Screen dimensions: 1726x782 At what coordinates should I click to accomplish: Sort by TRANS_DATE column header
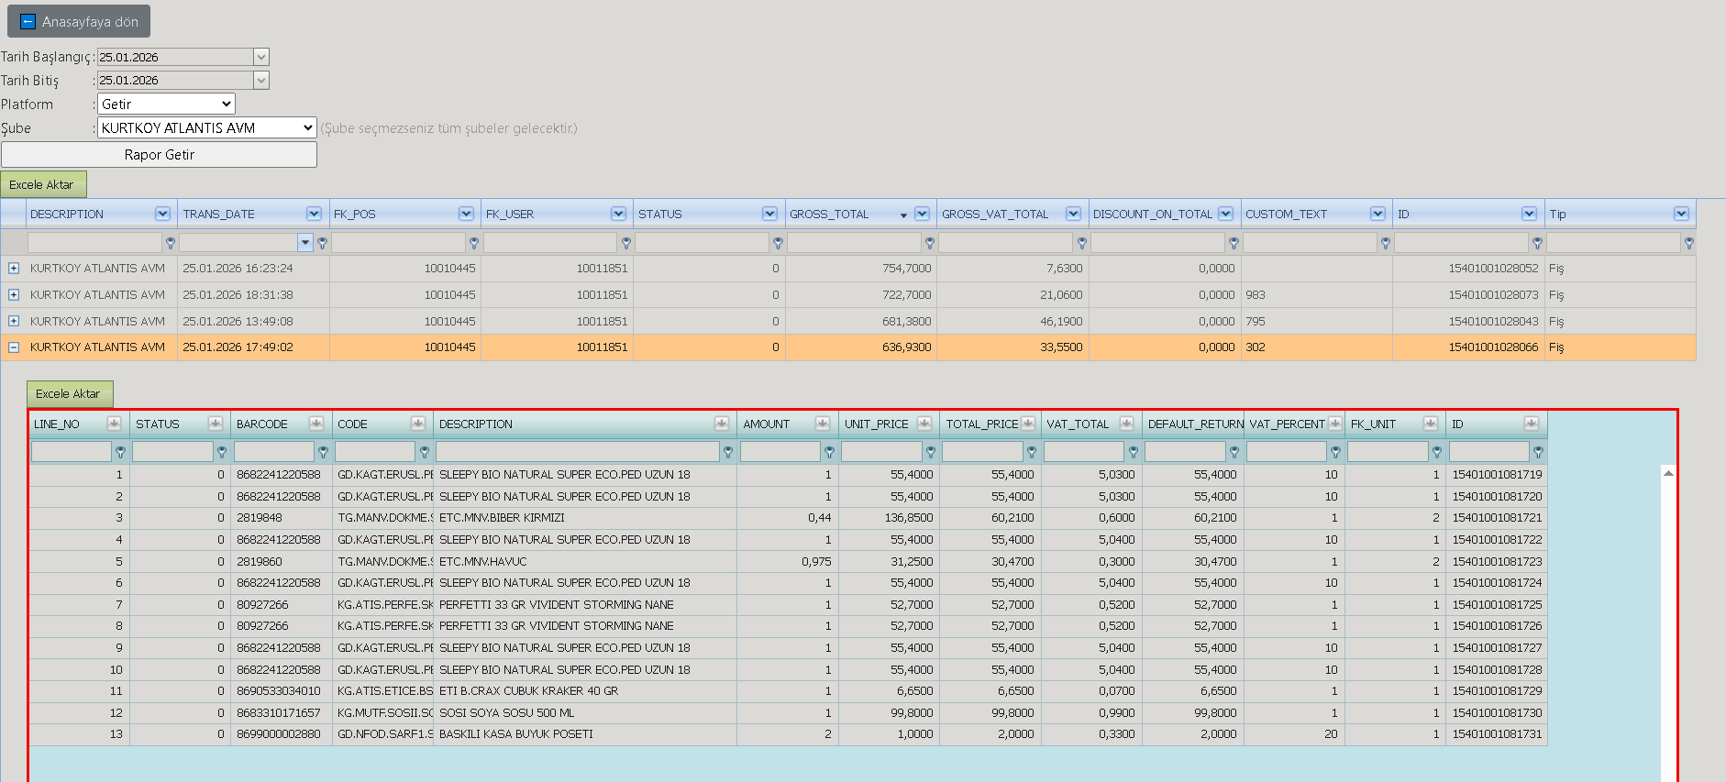(219, 214)
